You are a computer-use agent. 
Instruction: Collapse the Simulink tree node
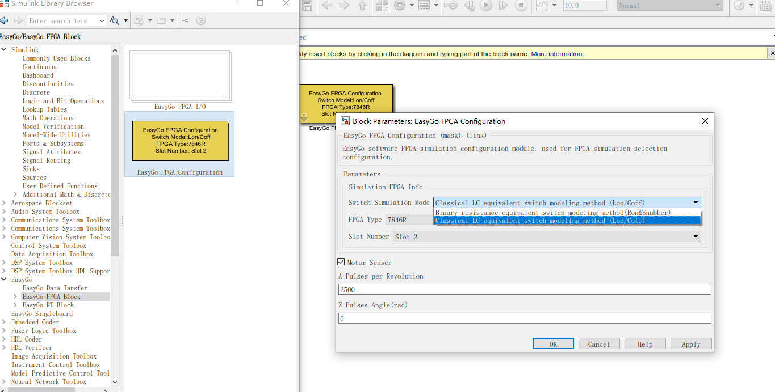point(4,50)
